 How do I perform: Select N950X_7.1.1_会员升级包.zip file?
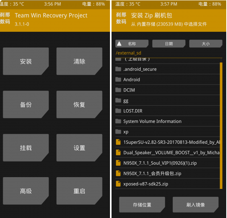click(167, 173)
